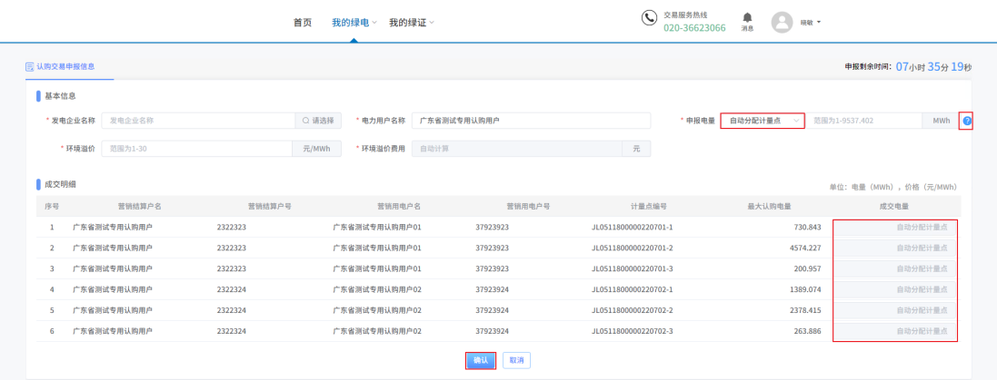
Task: Click the 确认 button
Action: click(481, 360)
